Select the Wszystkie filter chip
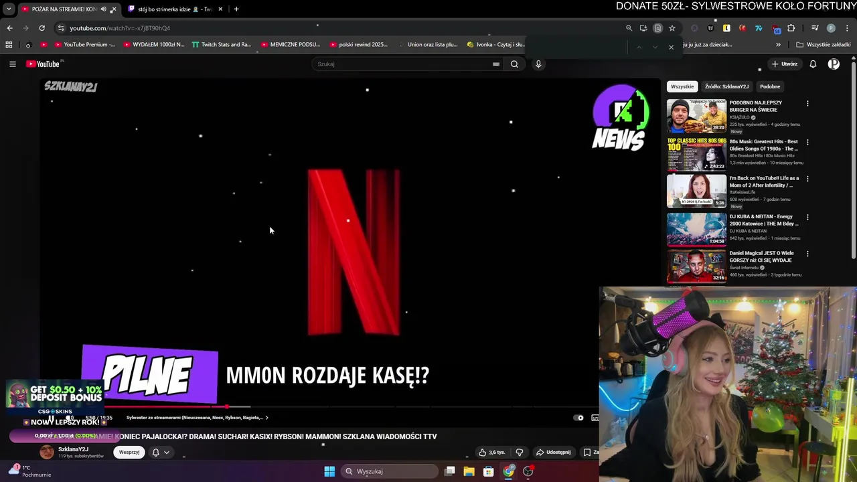This screenshot has height=482, width=857. pyautogui.click(x=682, y=86)
